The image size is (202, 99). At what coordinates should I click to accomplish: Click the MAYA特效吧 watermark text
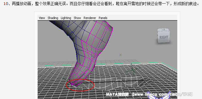pyautogui.click(x=117, y=94)
